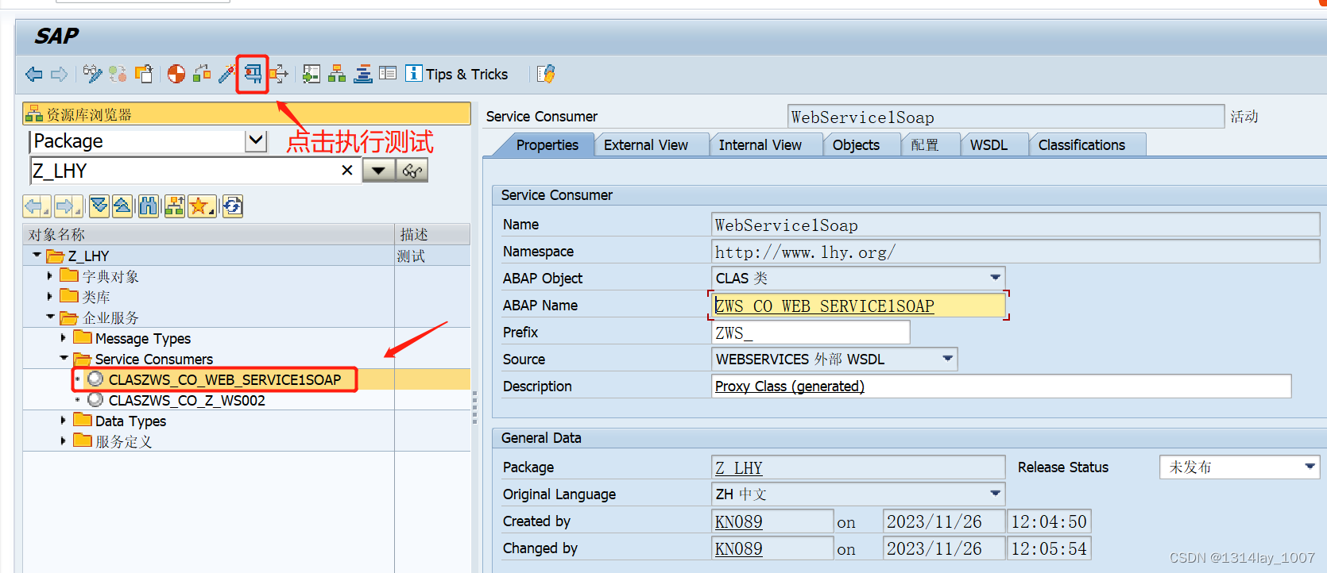
Task: Click the next object arrow in the browser toolbar
Action: tap(68, 207)
